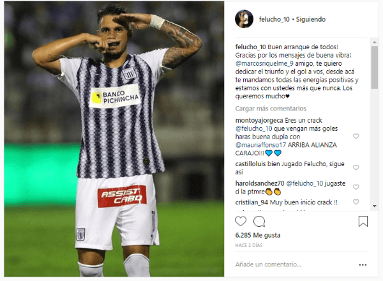Click the comments scrollbar thumb
This screenshot has width=383, height=281.
[375, 68]
